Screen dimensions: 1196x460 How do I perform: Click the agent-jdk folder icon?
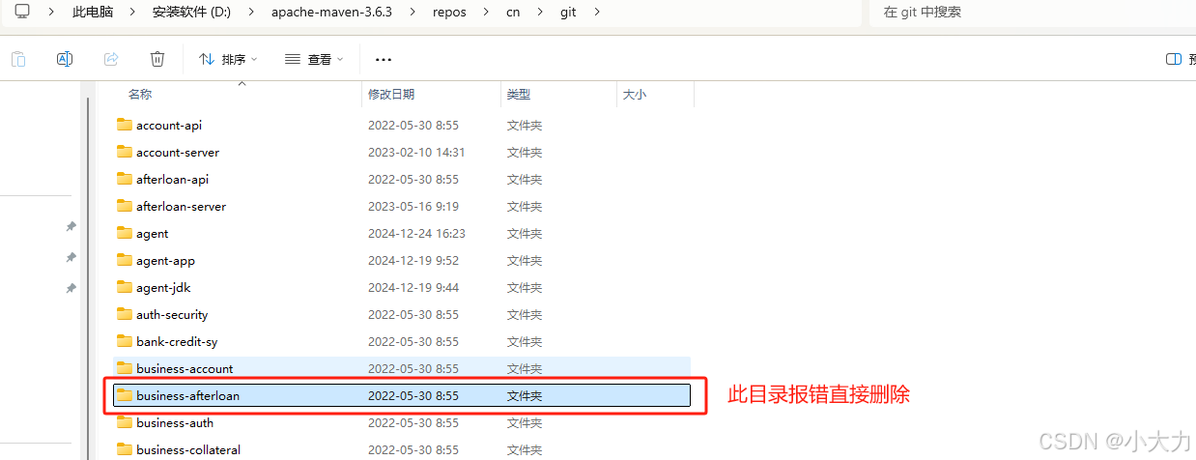[124, 287]
